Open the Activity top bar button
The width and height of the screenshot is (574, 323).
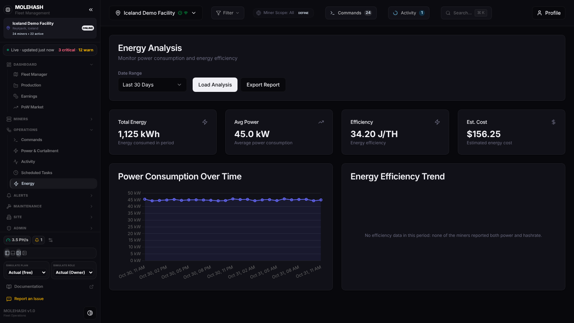(x=409, y=13)
